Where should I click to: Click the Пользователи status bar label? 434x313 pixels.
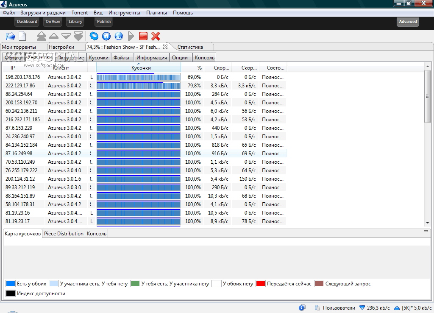point(339,308)
